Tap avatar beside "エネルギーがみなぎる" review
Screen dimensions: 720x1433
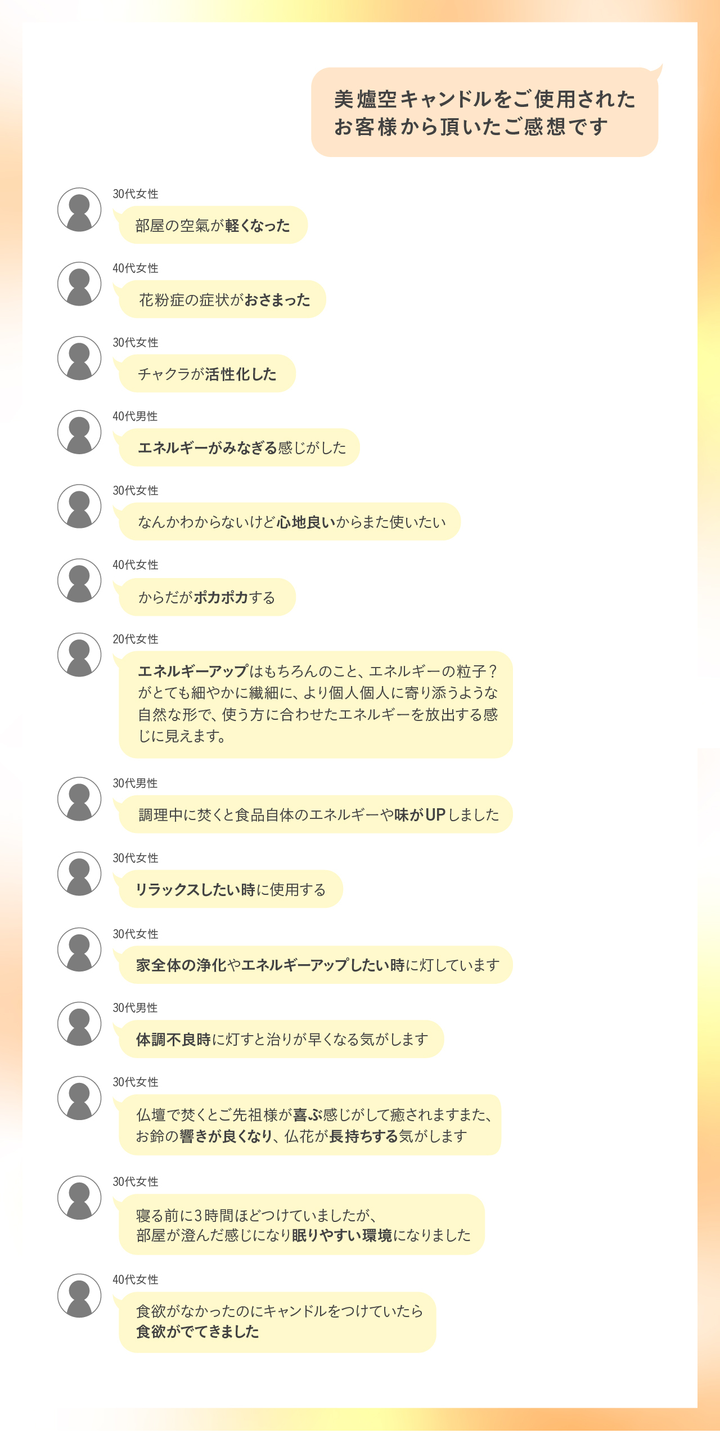click(79, 432)
